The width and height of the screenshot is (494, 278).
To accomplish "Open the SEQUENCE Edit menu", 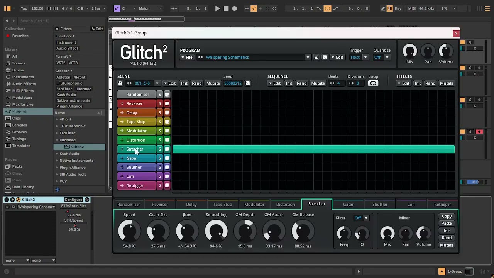I will point(275,83).
